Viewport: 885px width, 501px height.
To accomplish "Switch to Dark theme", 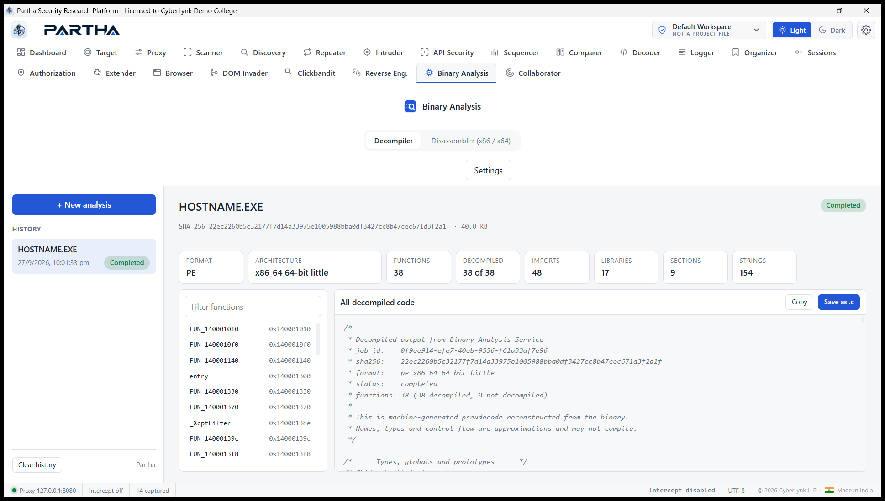I will pos(832,30).
